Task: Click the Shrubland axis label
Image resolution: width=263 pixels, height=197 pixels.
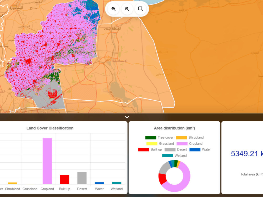Action: [13, 189]
